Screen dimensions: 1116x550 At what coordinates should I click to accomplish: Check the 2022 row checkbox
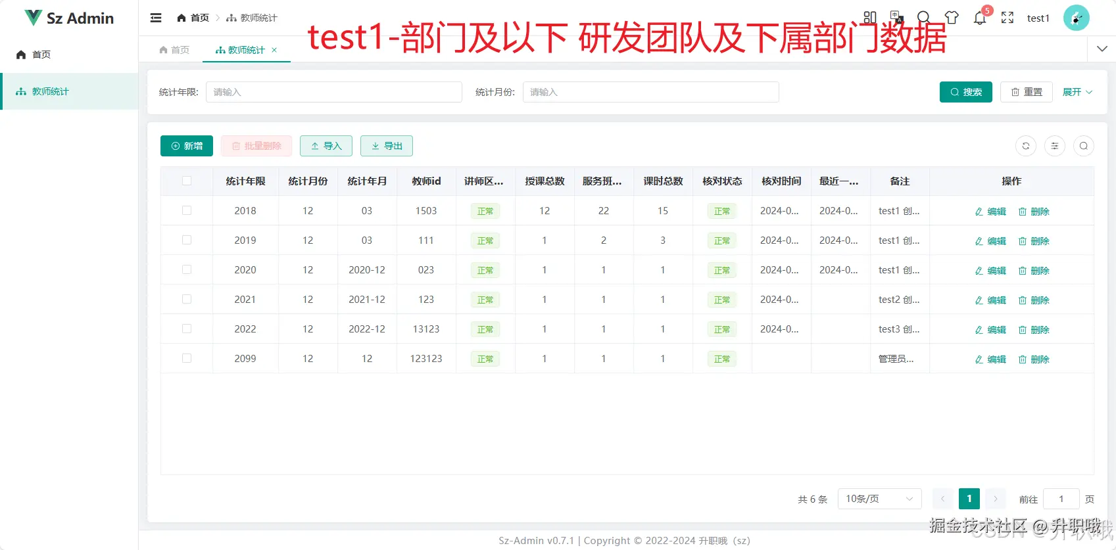point(187,329)
